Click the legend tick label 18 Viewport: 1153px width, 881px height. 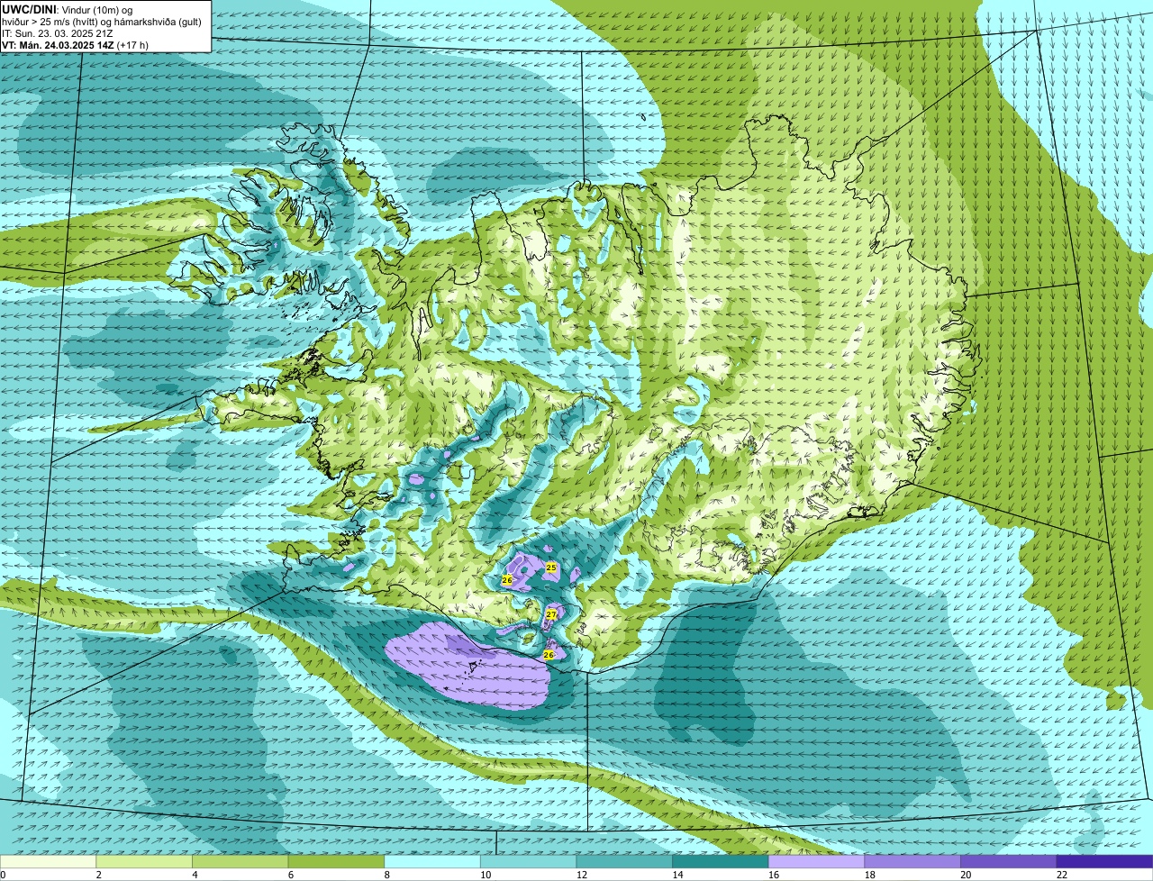pyautogui.click(x=869, y=875)
